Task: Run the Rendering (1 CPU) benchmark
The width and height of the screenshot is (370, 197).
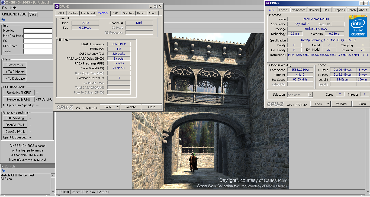Action: 19,93
